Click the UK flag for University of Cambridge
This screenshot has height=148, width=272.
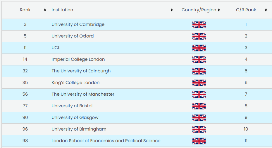click(x=199, y=25)
